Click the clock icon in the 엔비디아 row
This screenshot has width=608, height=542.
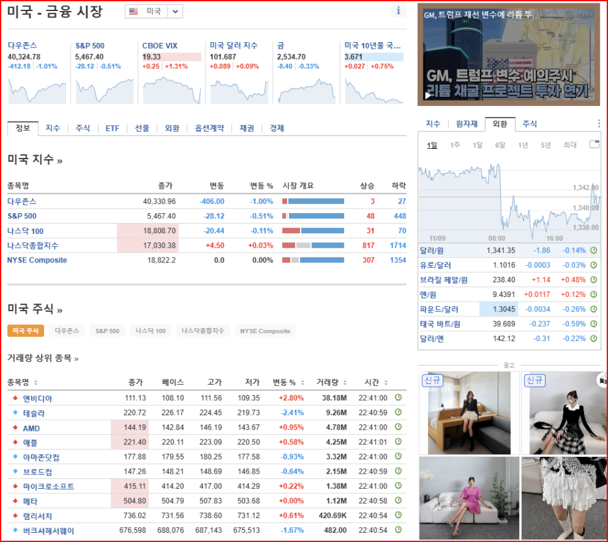(x=398, y=397)
